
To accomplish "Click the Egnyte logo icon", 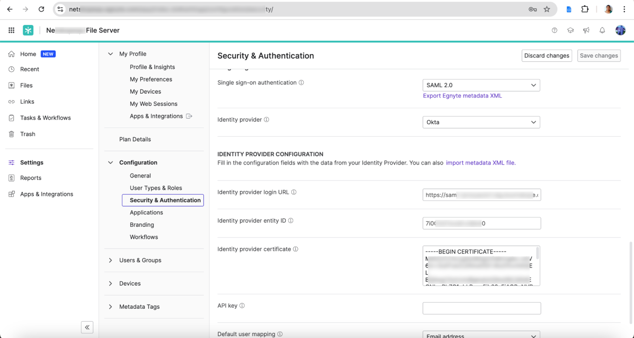I will (28, 30).
